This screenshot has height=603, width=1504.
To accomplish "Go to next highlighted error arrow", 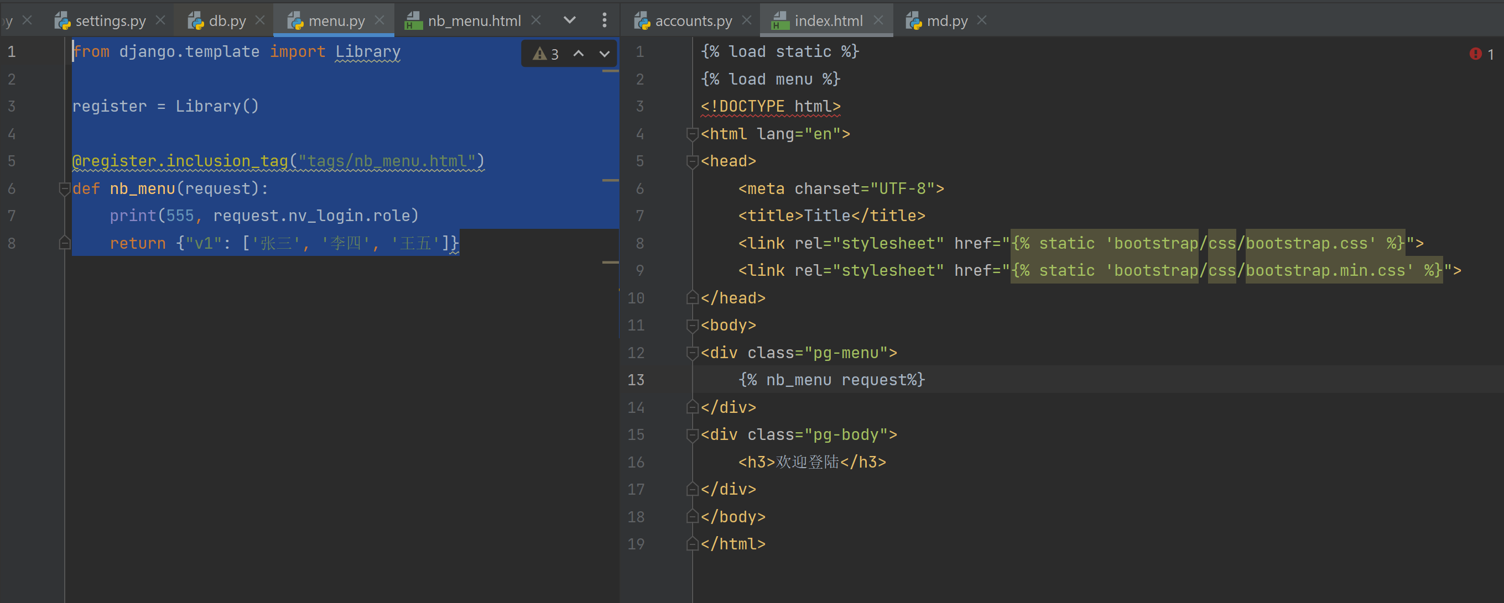I will tap(604, 54).
